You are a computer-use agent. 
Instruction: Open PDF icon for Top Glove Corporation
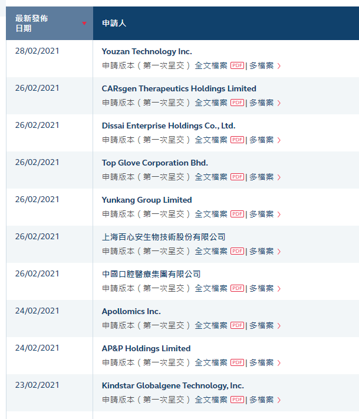point(237,177)
